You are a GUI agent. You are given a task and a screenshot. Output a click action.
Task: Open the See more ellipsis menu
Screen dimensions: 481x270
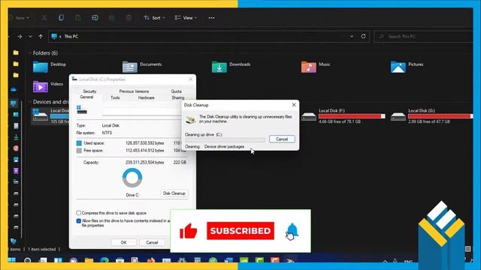tap(211, 18)
